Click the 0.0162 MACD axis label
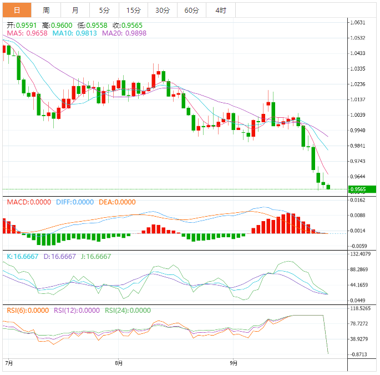This screenshot has width=380, height=375. pos(358,200)
